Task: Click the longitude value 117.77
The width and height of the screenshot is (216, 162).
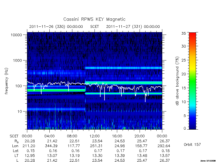Action: point(74,146)
